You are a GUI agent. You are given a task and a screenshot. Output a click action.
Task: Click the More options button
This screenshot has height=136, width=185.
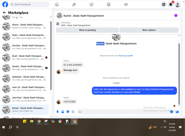[149, 30]
